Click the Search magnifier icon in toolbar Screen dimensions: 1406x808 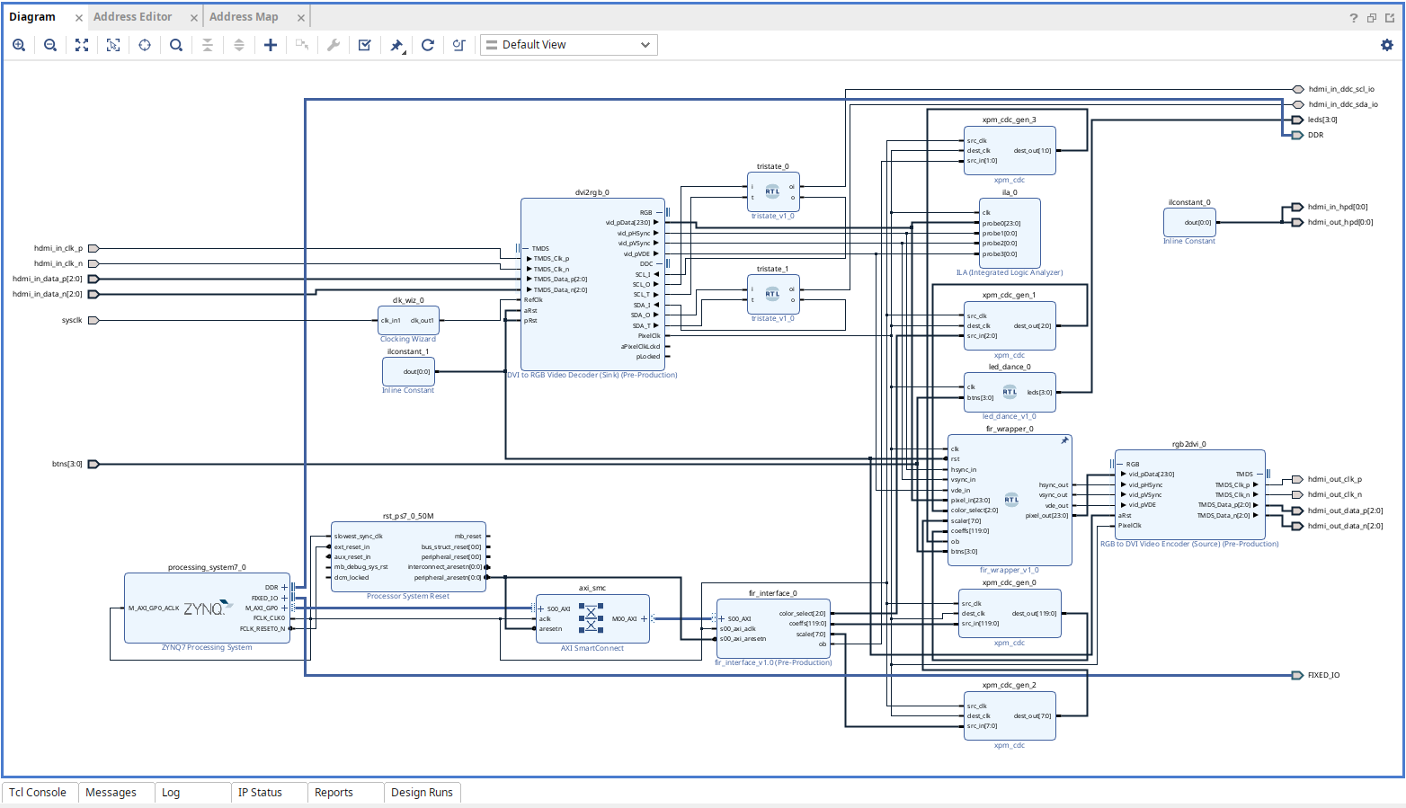tap(176, 45)
